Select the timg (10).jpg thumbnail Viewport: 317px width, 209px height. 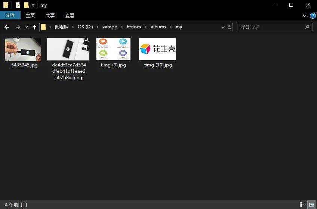click(157, 49)
